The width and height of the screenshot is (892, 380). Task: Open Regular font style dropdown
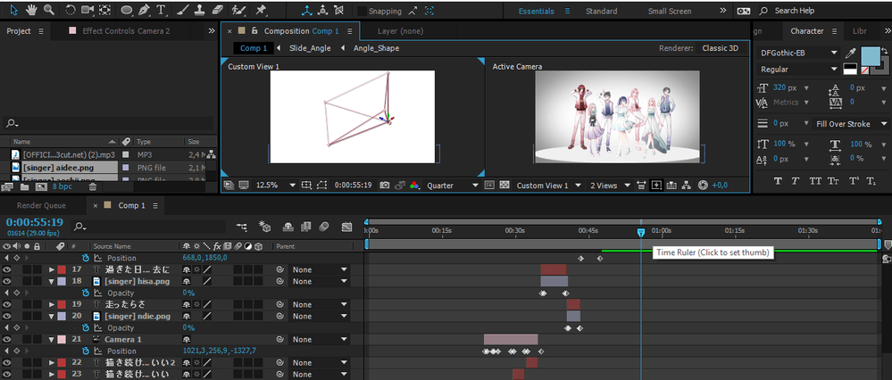(799, 70)
